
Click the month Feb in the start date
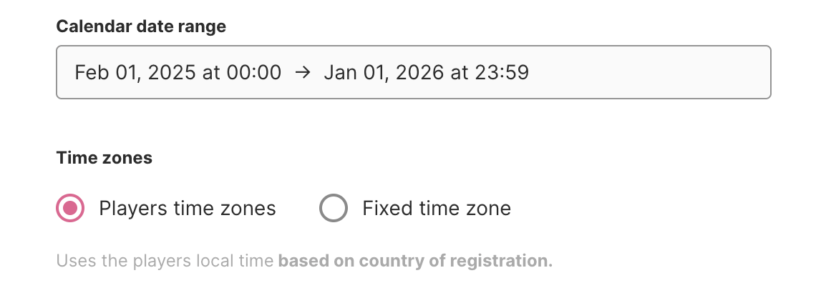pyautogui.click(x=89, y=72)
